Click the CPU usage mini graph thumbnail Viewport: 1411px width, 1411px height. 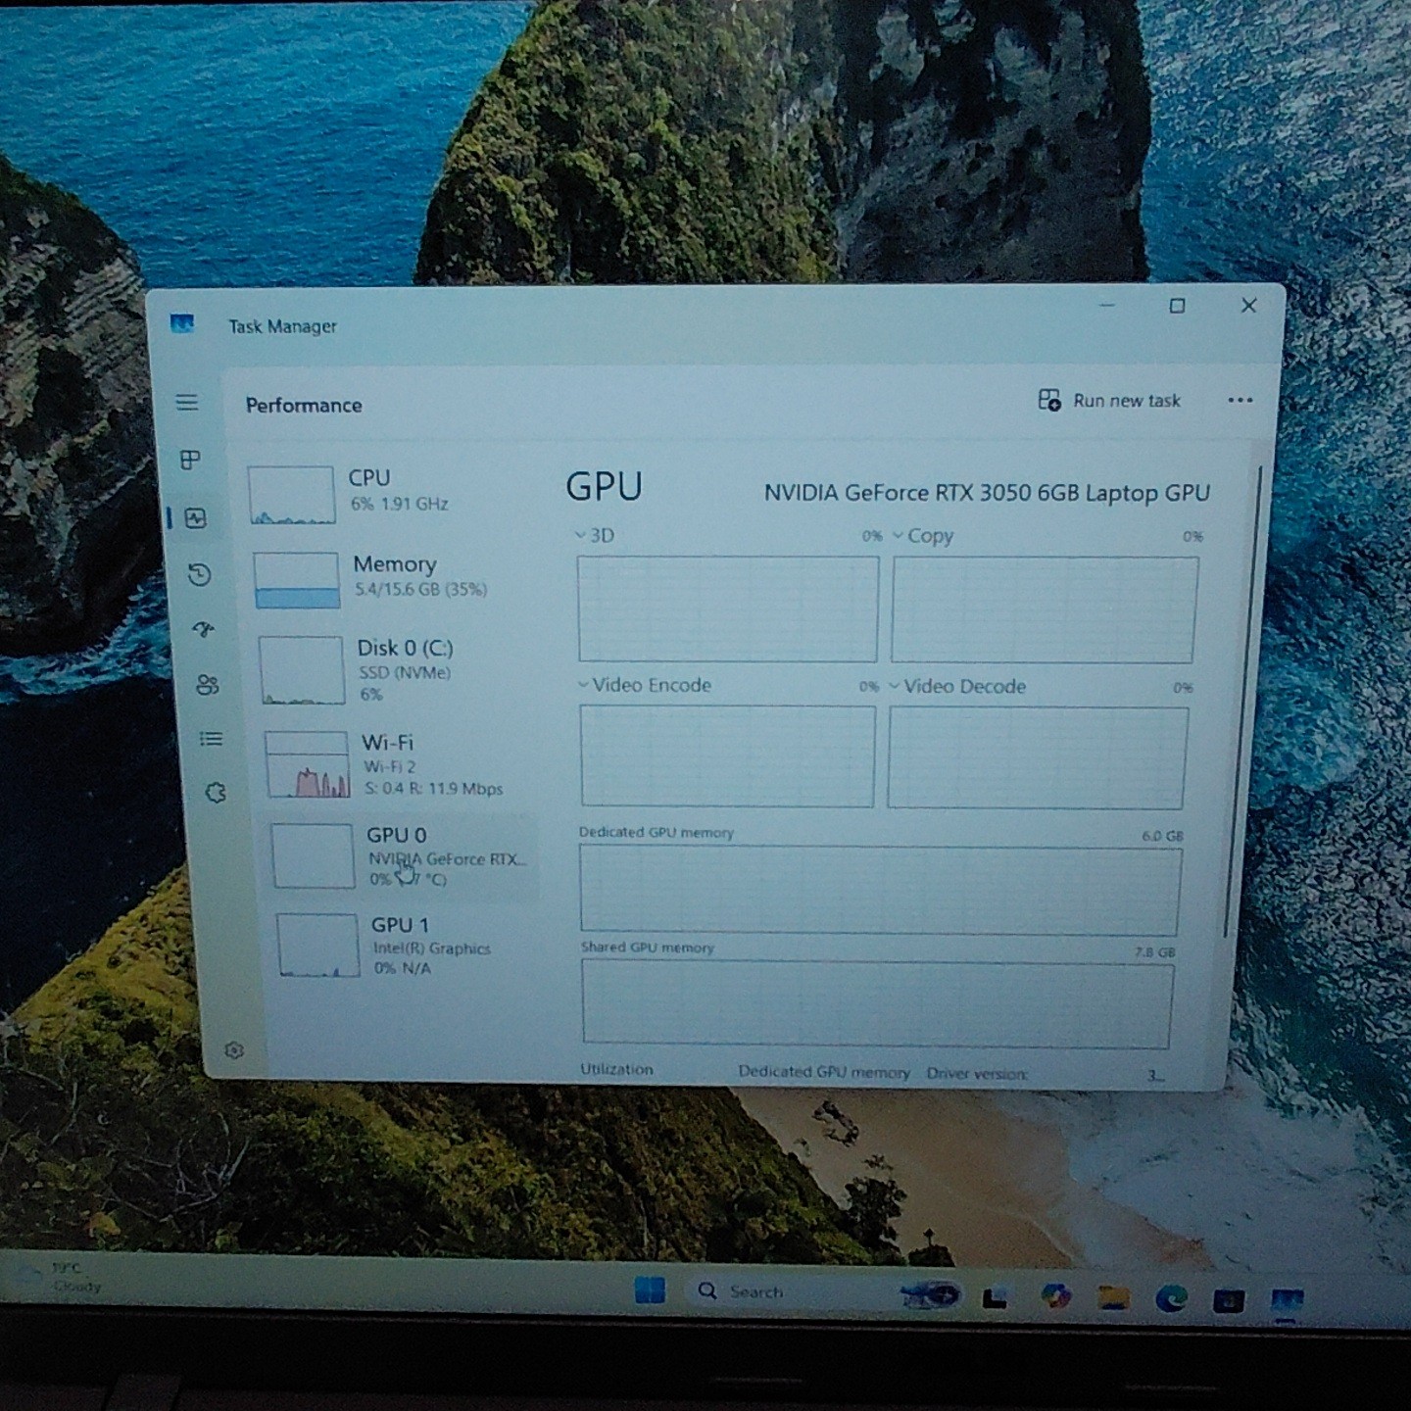(x=292, y=495)
